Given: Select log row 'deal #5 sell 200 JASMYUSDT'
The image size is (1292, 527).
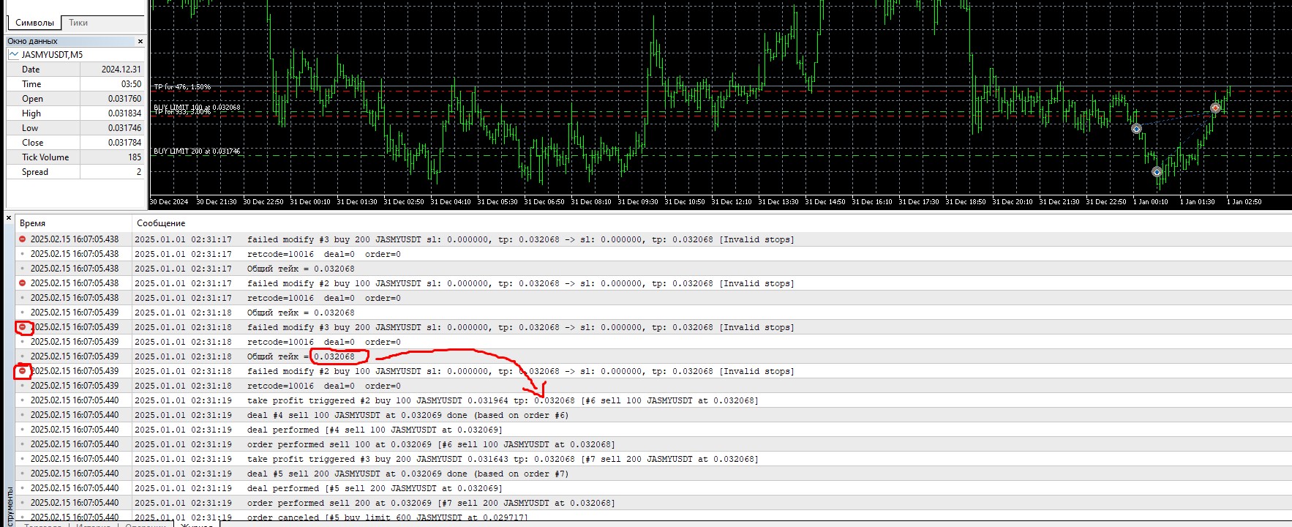Looking at the screenshot, I should (x=653, y=474).
